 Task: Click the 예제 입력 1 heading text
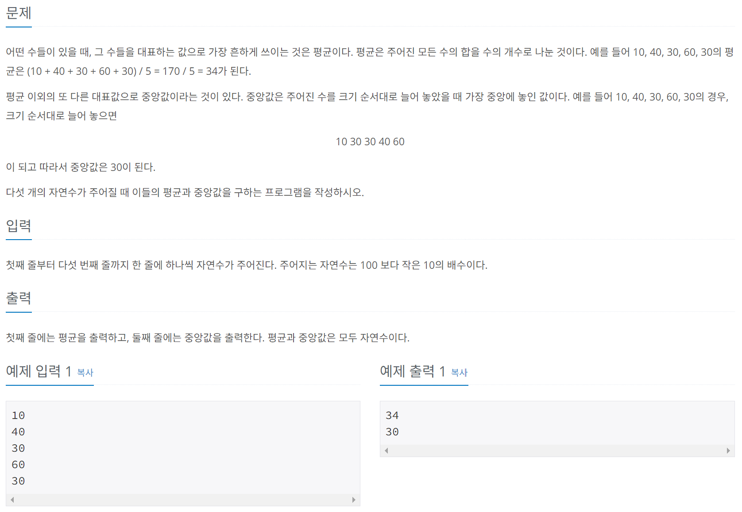(x=39, y=371)
